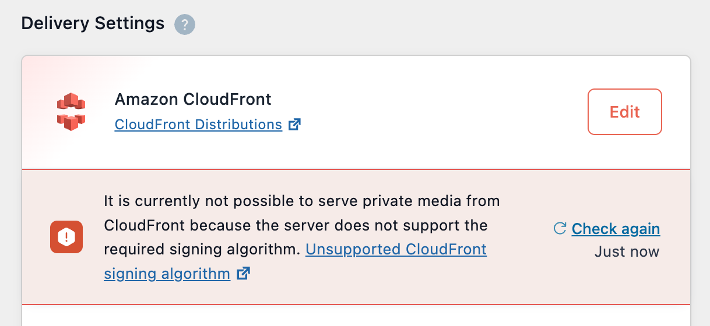Click the word "Amazon" in provider title
Screen dimensions: 710x326
(x=147, y=99)
